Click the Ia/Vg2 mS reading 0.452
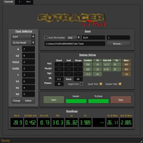 pyautogui.click(x=30, y=122)
